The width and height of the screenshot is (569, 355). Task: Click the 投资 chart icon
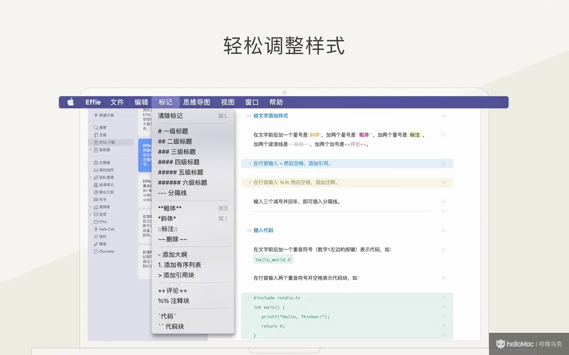[x=96, y=214]
